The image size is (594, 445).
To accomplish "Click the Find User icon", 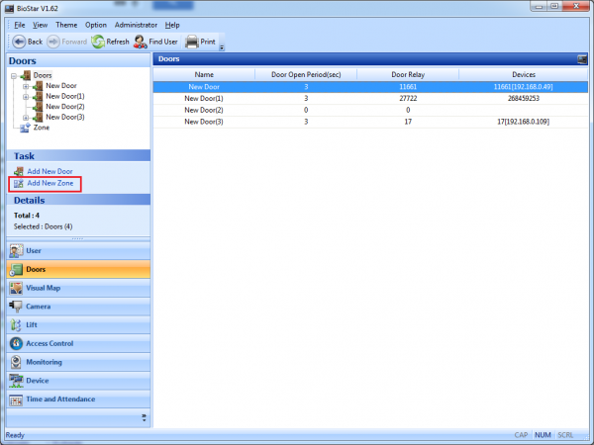I will point(142,42).
